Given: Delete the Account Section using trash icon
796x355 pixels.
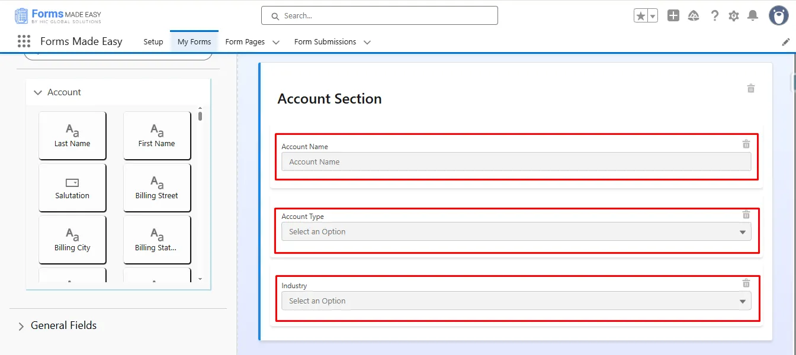Looking at the screenshot, I should pos(750,89).
